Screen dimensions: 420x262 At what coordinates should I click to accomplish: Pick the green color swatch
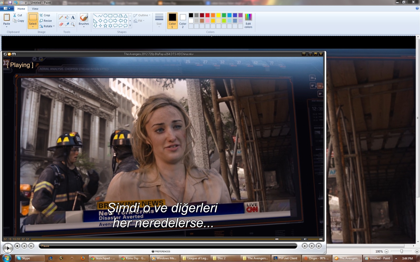click(224, 15)
